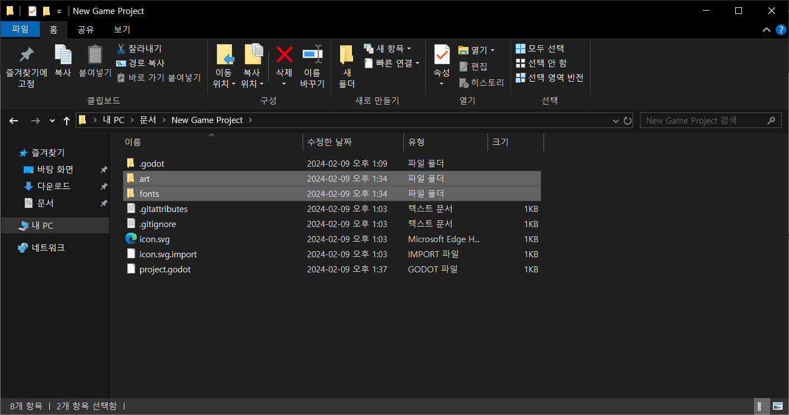Viewport: 789px width, 415px height.
Task: Sort by 유형 (Type) column header
Action: point(445,142)
